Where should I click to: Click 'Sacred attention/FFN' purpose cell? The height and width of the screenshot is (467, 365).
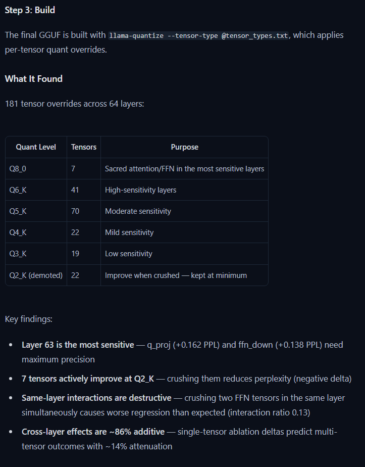click(x=184, y=169)
